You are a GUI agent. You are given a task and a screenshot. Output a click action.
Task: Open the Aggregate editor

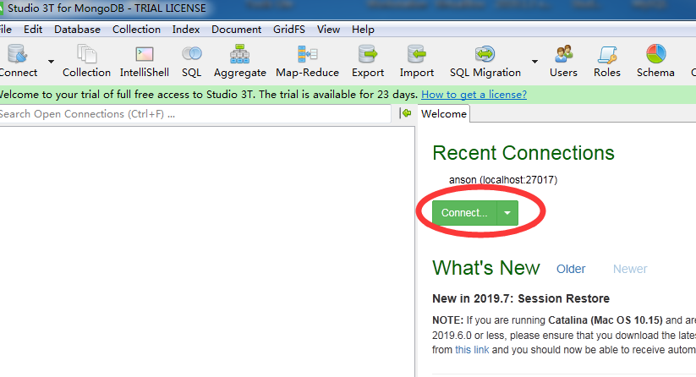[x=239, y=61]
